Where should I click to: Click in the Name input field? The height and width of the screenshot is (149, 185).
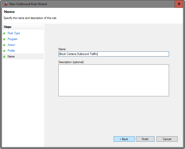pyautogui.click(x=114, y=54)
